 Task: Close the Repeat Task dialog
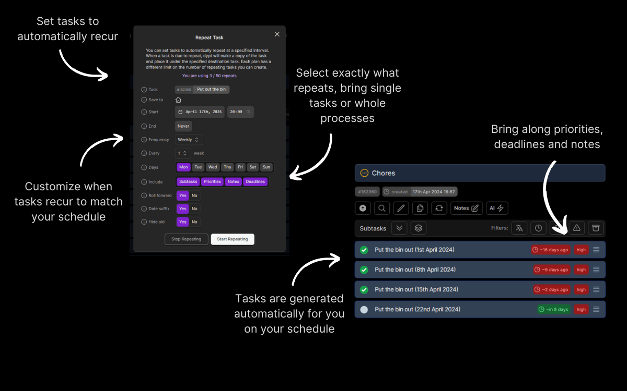277,34
